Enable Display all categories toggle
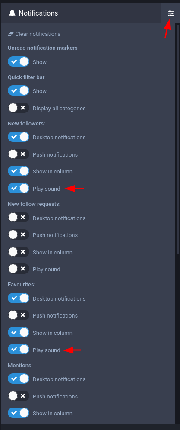 (x=19, y=108)
